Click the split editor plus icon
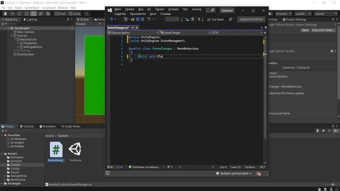 point(265,33)
